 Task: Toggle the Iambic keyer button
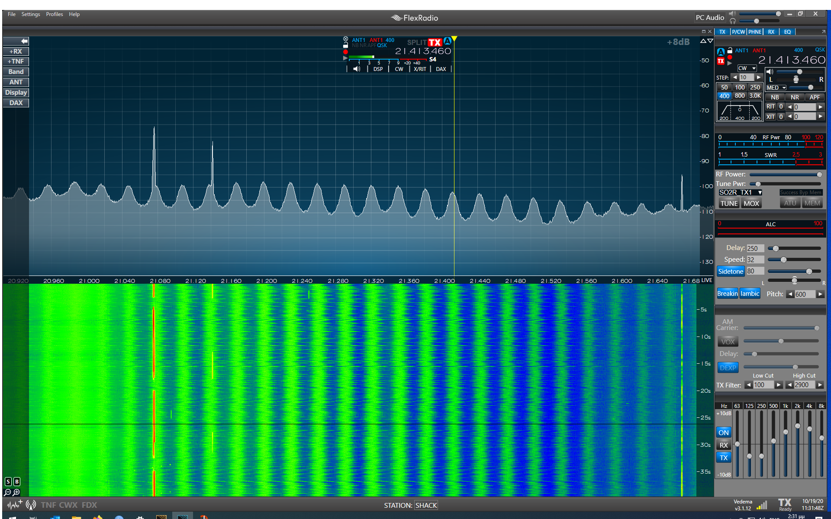click(x=750, y=294)
